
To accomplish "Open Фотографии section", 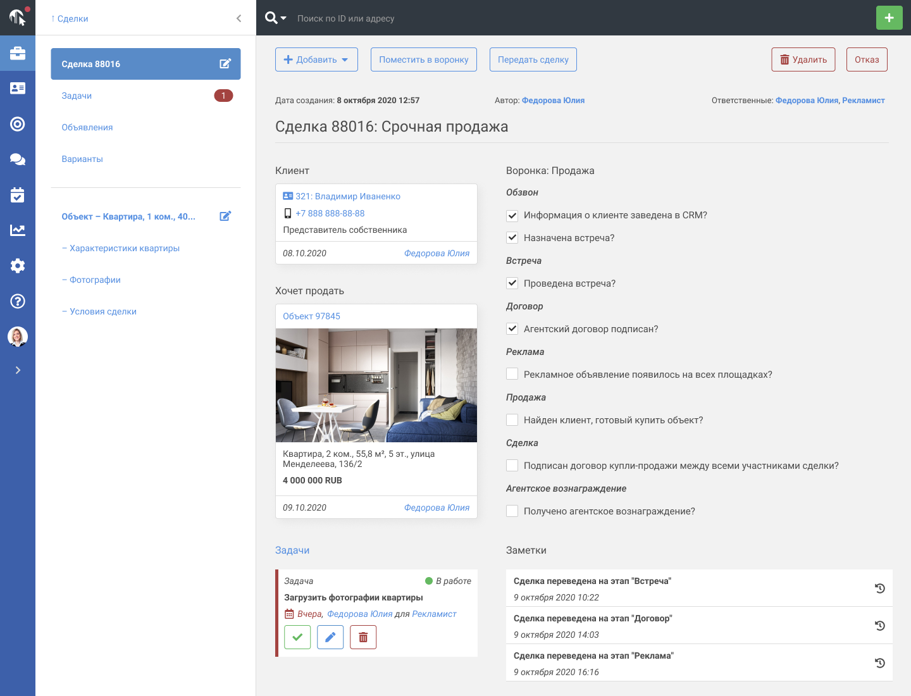I will 91,280.
